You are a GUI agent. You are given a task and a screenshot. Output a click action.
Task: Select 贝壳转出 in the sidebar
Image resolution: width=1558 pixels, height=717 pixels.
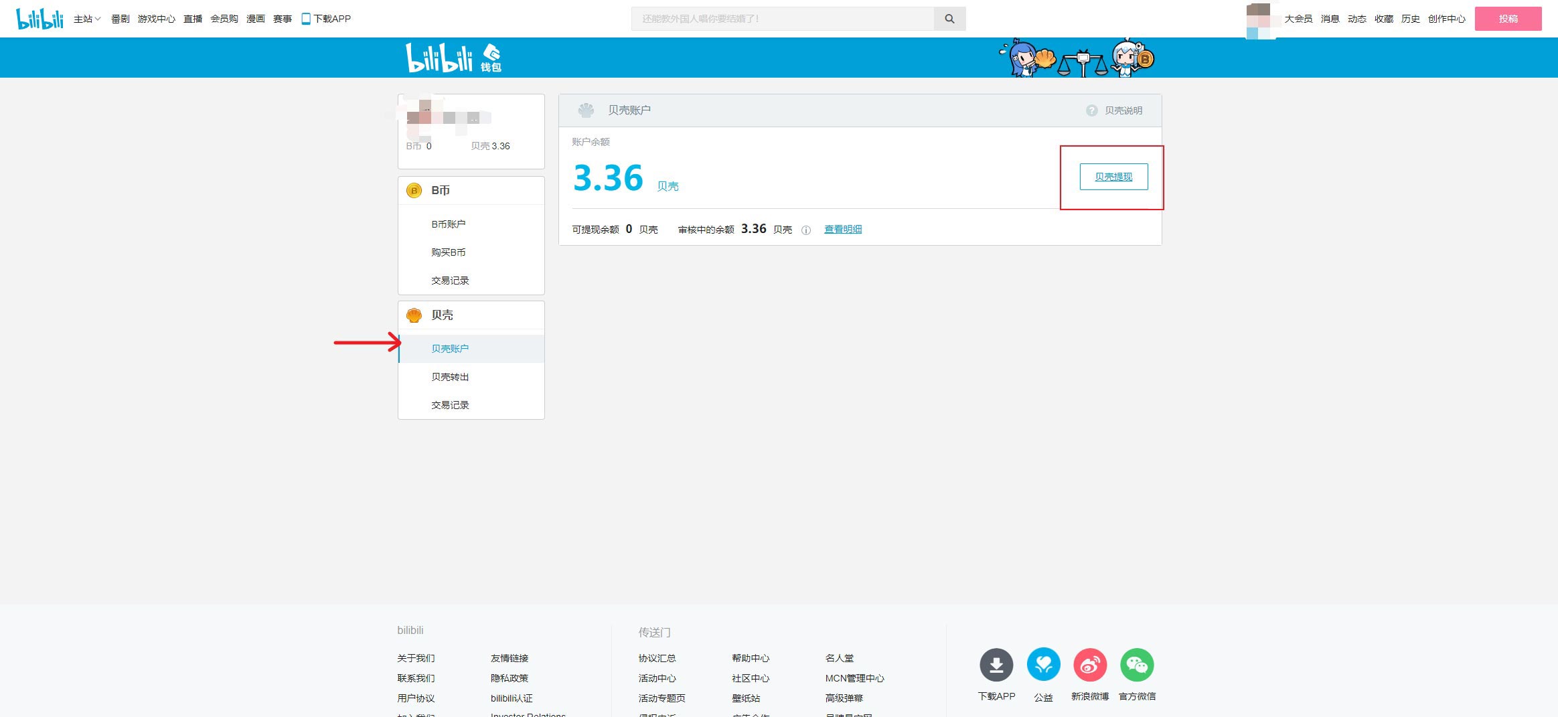(x=450, y=377)
